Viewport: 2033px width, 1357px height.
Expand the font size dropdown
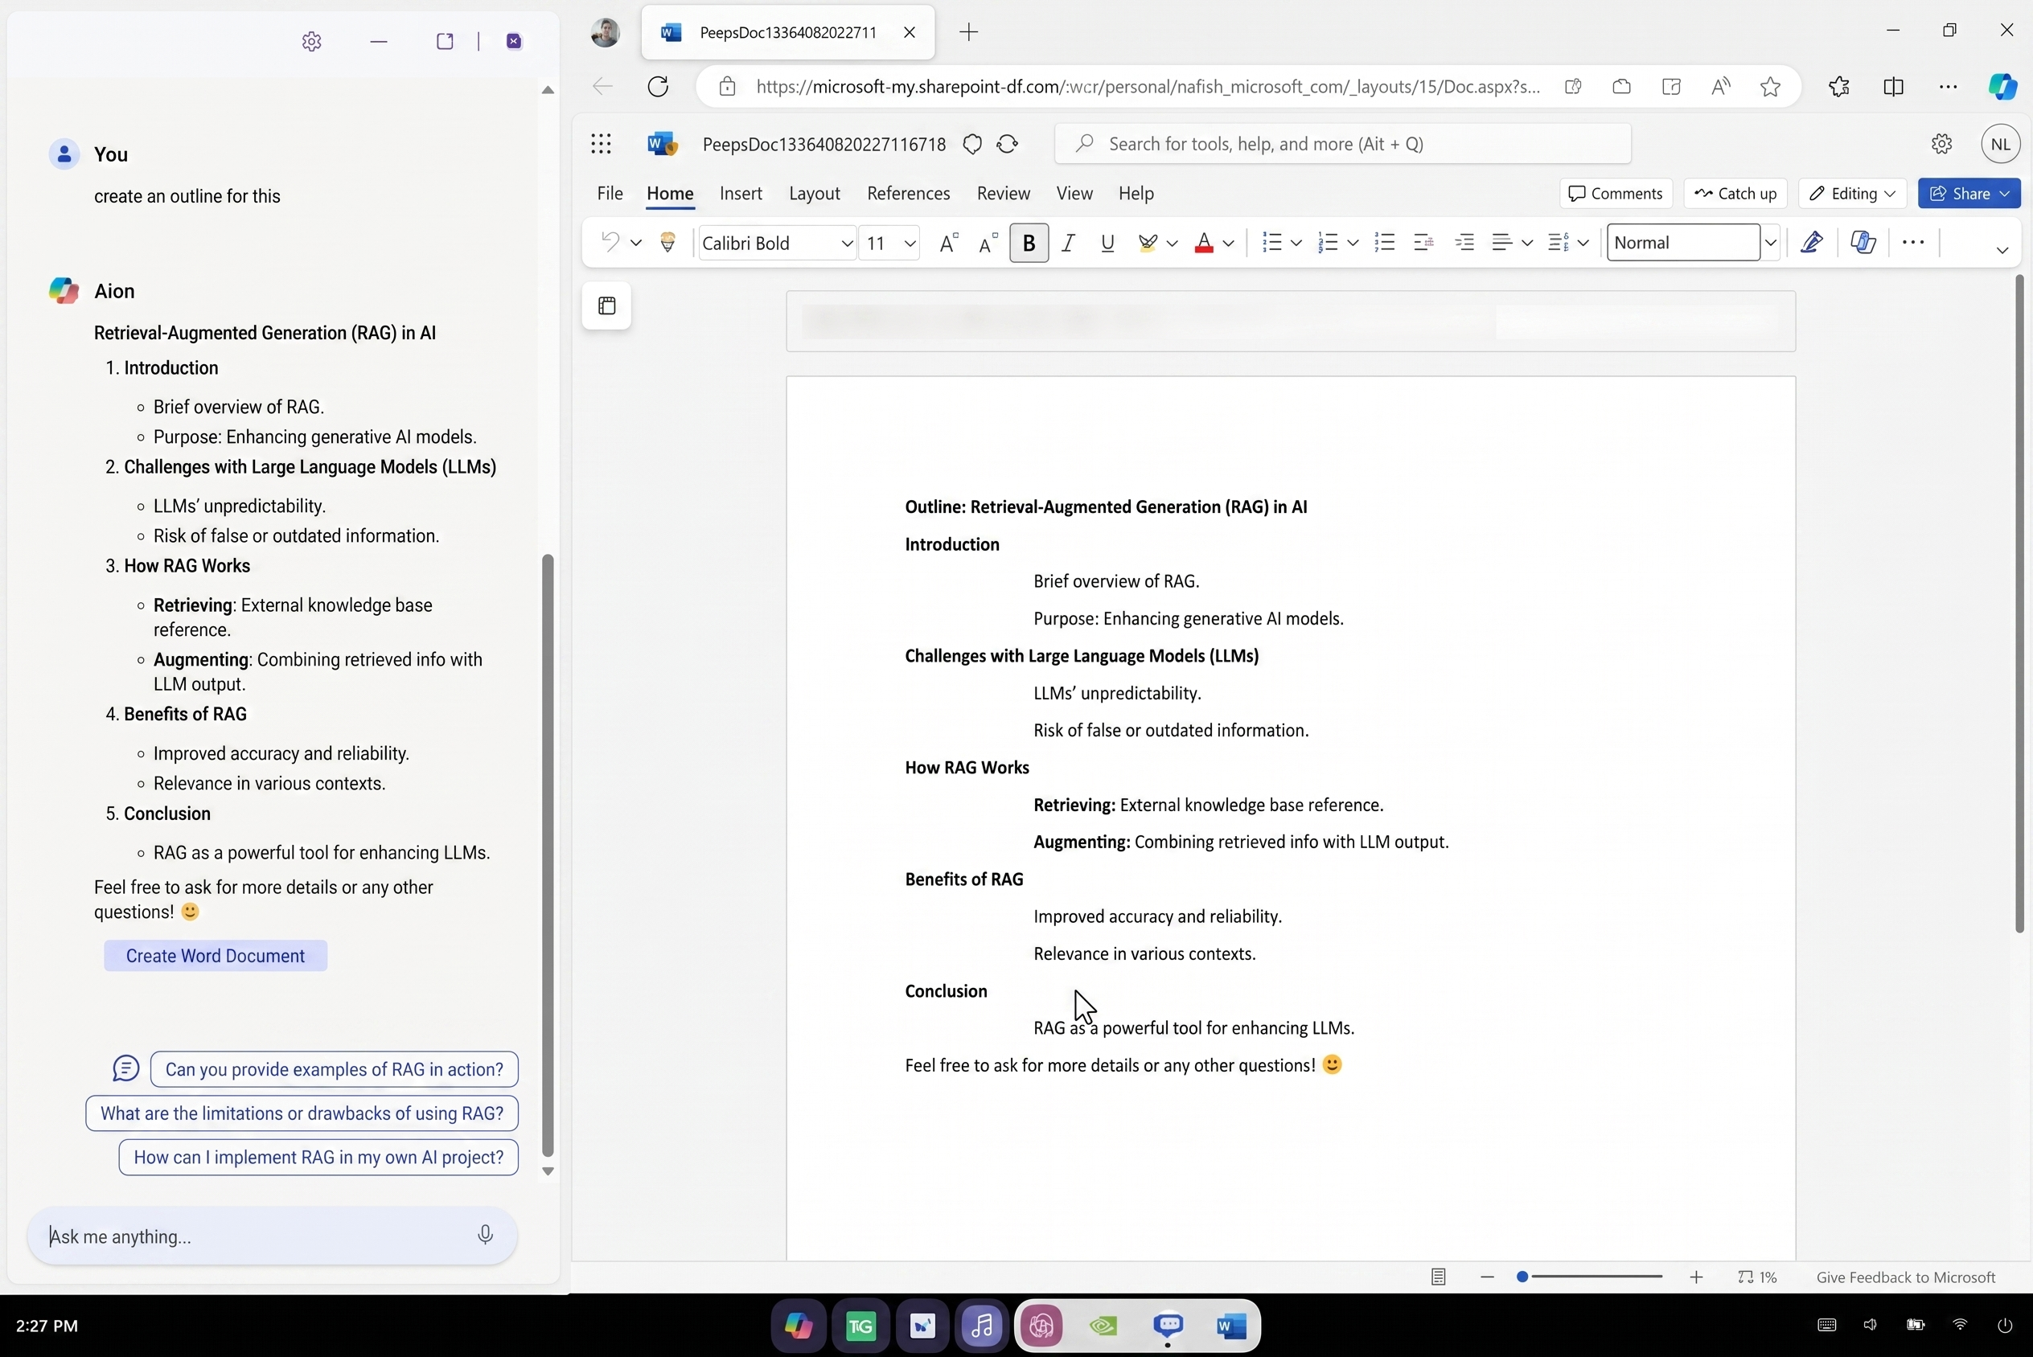tap(910, 244)
